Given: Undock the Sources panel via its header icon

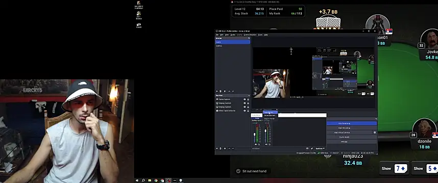Looking at the screenshot, I should (249, 96).
